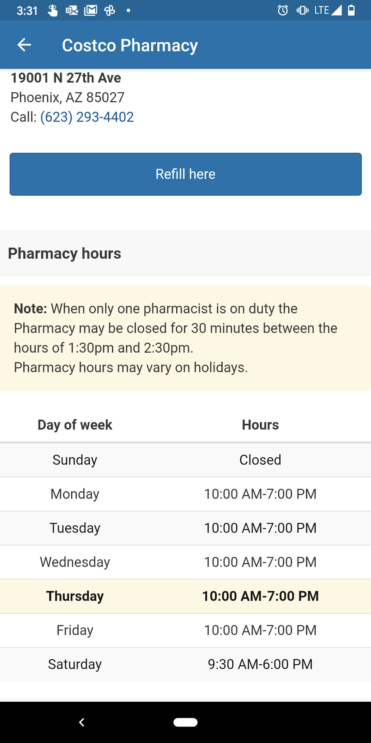Tap the Day of week column header
The height and width of the screenshot is (743, 371).
click(75, 425)
